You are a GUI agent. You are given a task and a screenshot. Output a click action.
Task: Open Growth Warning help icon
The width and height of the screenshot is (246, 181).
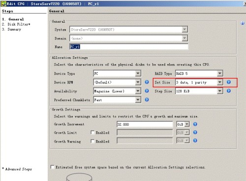195,141
